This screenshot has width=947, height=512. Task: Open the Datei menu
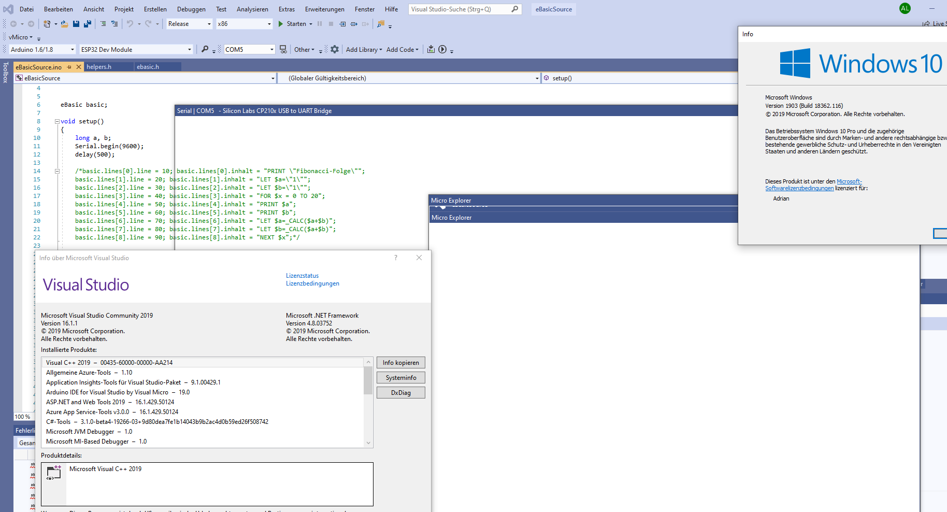coord(26,9)
